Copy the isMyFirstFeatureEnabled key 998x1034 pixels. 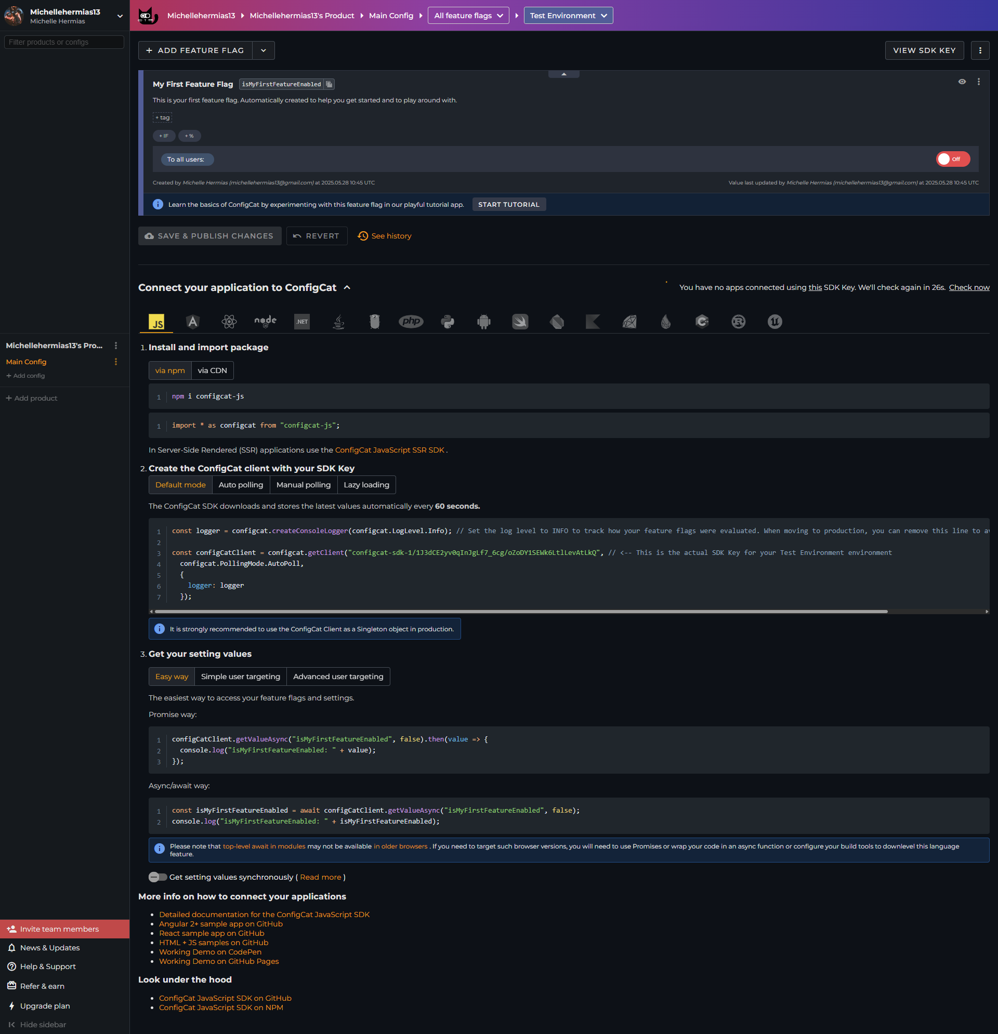329,84
